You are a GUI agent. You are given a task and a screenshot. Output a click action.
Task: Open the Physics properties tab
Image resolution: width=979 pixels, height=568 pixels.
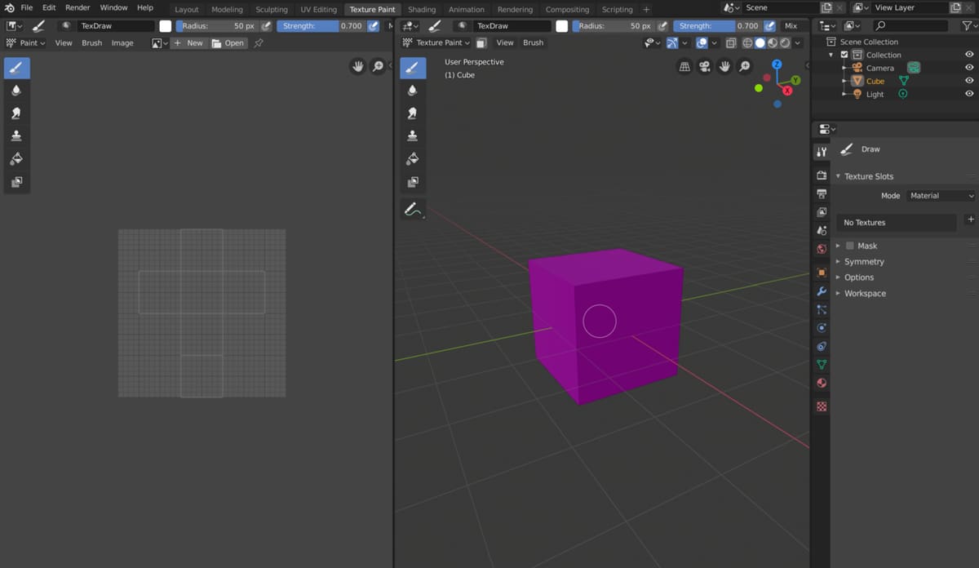click(822, 328)
